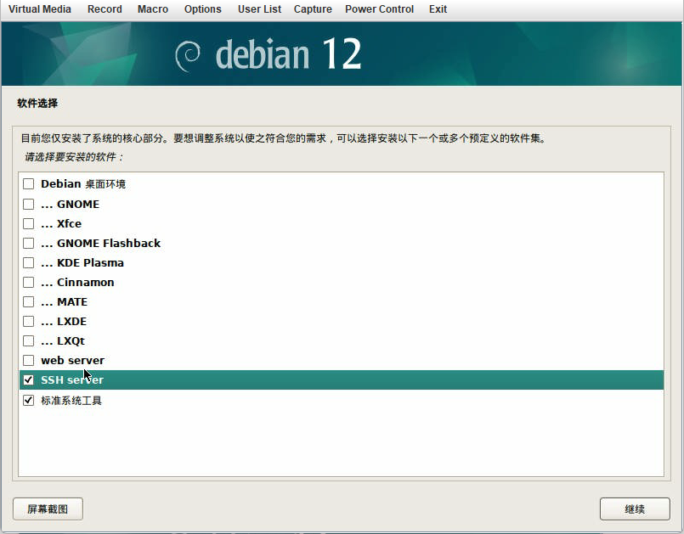Enable the Cinnamon desktop checkbox
The image size is (684, 534).
(28, 282)
